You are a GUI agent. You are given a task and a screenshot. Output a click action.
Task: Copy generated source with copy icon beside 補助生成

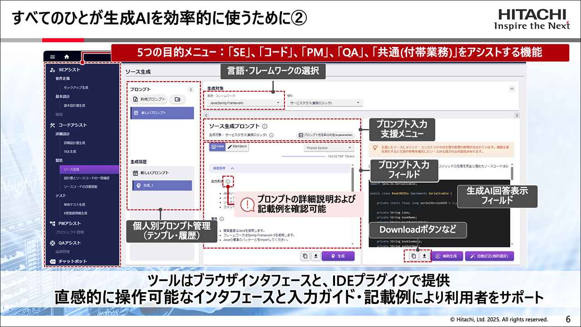[414, 256]
